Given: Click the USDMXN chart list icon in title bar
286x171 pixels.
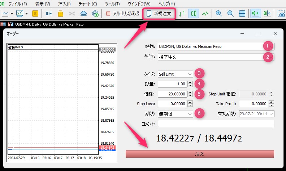Looking at the screenshot, I should [x=3, y=24].
